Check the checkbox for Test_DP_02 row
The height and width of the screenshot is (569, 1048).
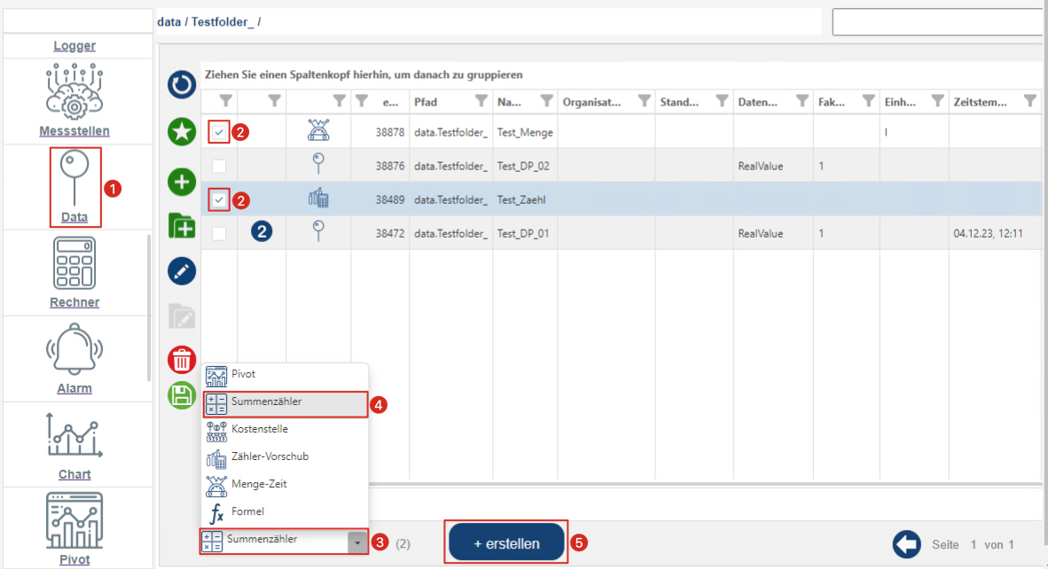point(219,166)
